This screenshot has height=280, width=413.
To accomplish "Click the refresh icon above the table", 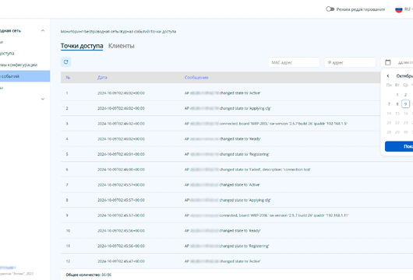I will coord(66,62).
